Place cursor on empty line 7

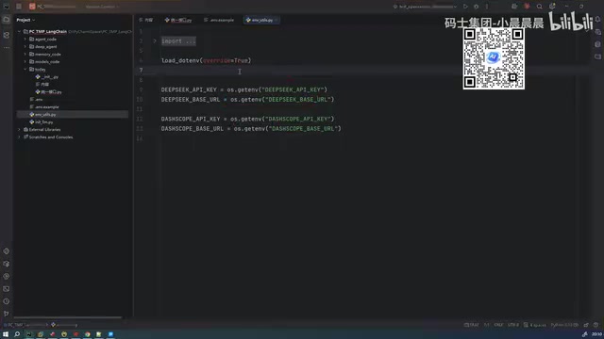point(366,71)
